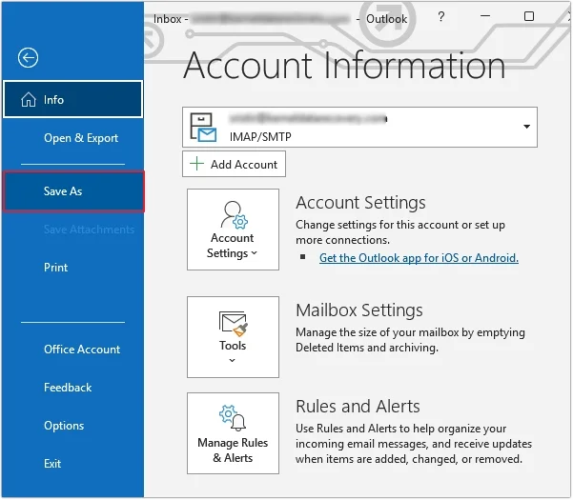
Task: Open the Account Settings dropdown chevron
Action: point(255,254)
